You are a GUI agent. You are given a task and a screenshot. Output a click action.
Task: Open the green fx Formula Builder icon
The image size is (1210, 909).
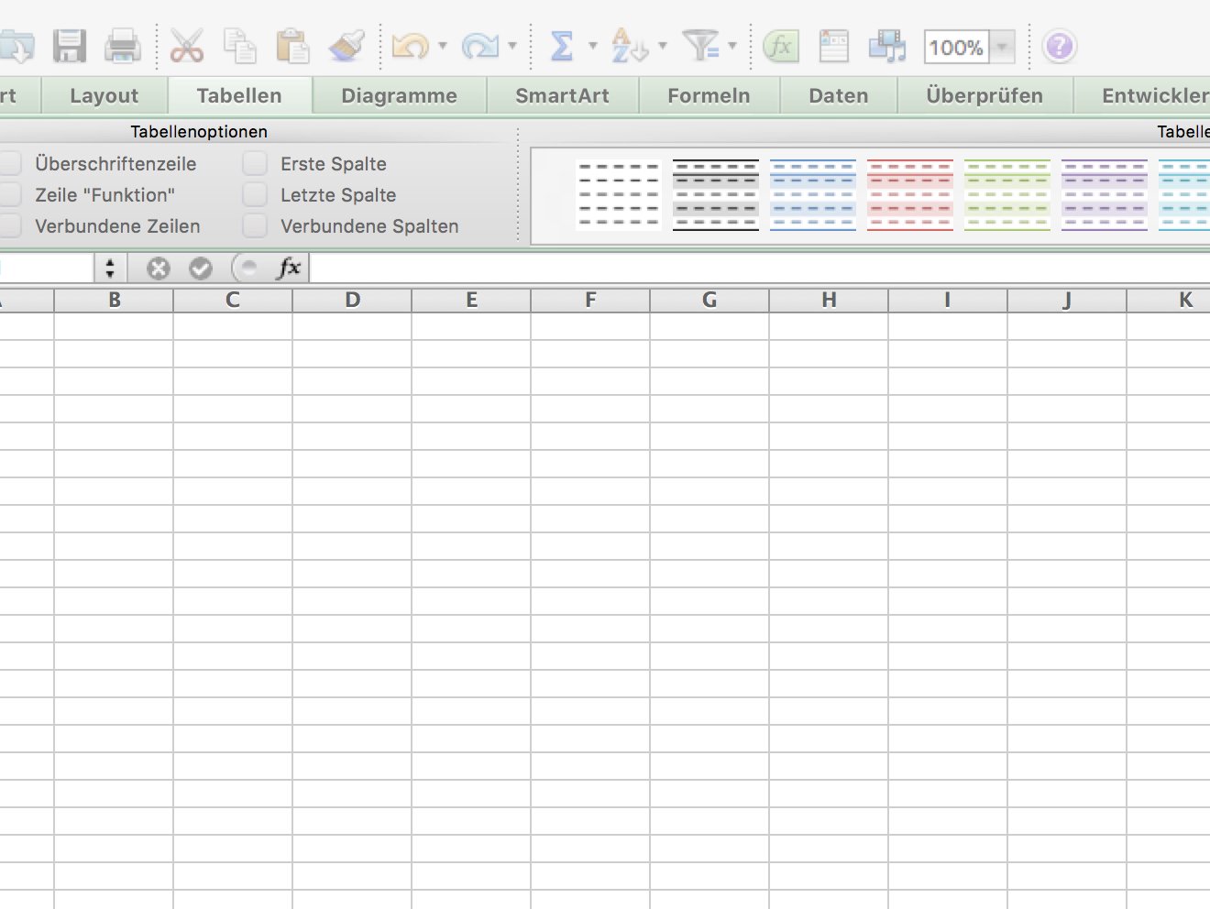(781, 46)
